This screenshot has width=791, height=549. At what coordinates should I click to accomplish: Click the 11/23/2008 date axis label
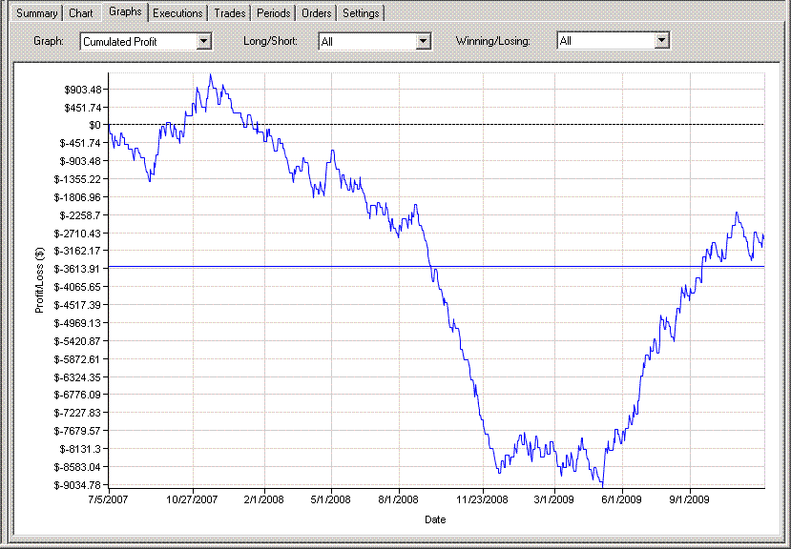click(483, 498)
